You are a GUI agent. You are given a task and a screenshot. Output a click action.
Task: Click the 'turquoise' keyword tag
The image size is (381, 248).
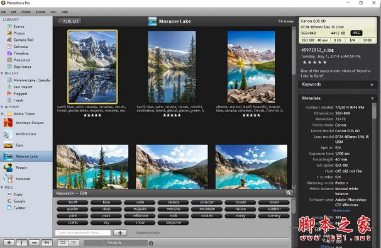(x=174, y=222)
